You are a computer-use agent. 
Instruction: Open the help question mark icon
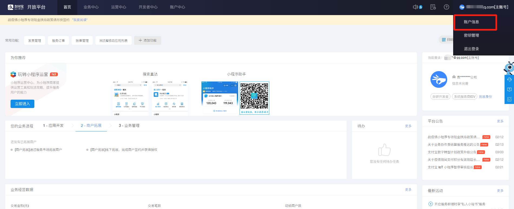tap(446, 7)
